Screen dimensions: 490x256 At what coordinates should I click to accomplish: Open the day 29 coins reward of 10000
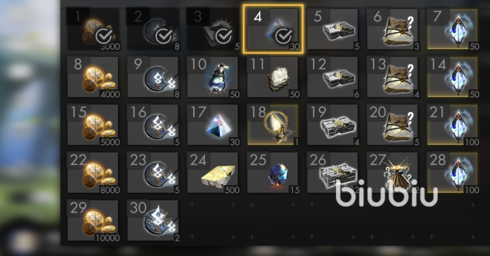pyautogui.click(x=93, y=221)
